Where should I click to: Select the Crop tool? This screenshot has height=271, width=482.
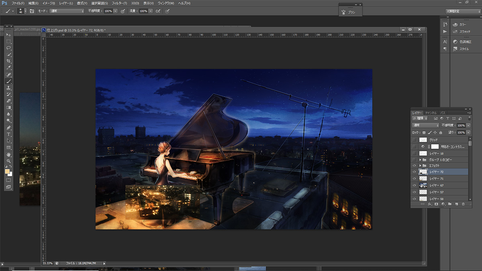(8, 61)
